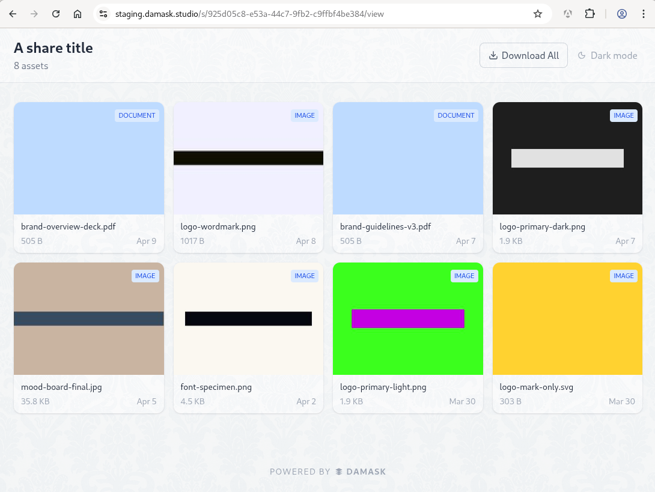View site information icon in address bar
This screenshot has width=655, height=492.
point(103,14)
